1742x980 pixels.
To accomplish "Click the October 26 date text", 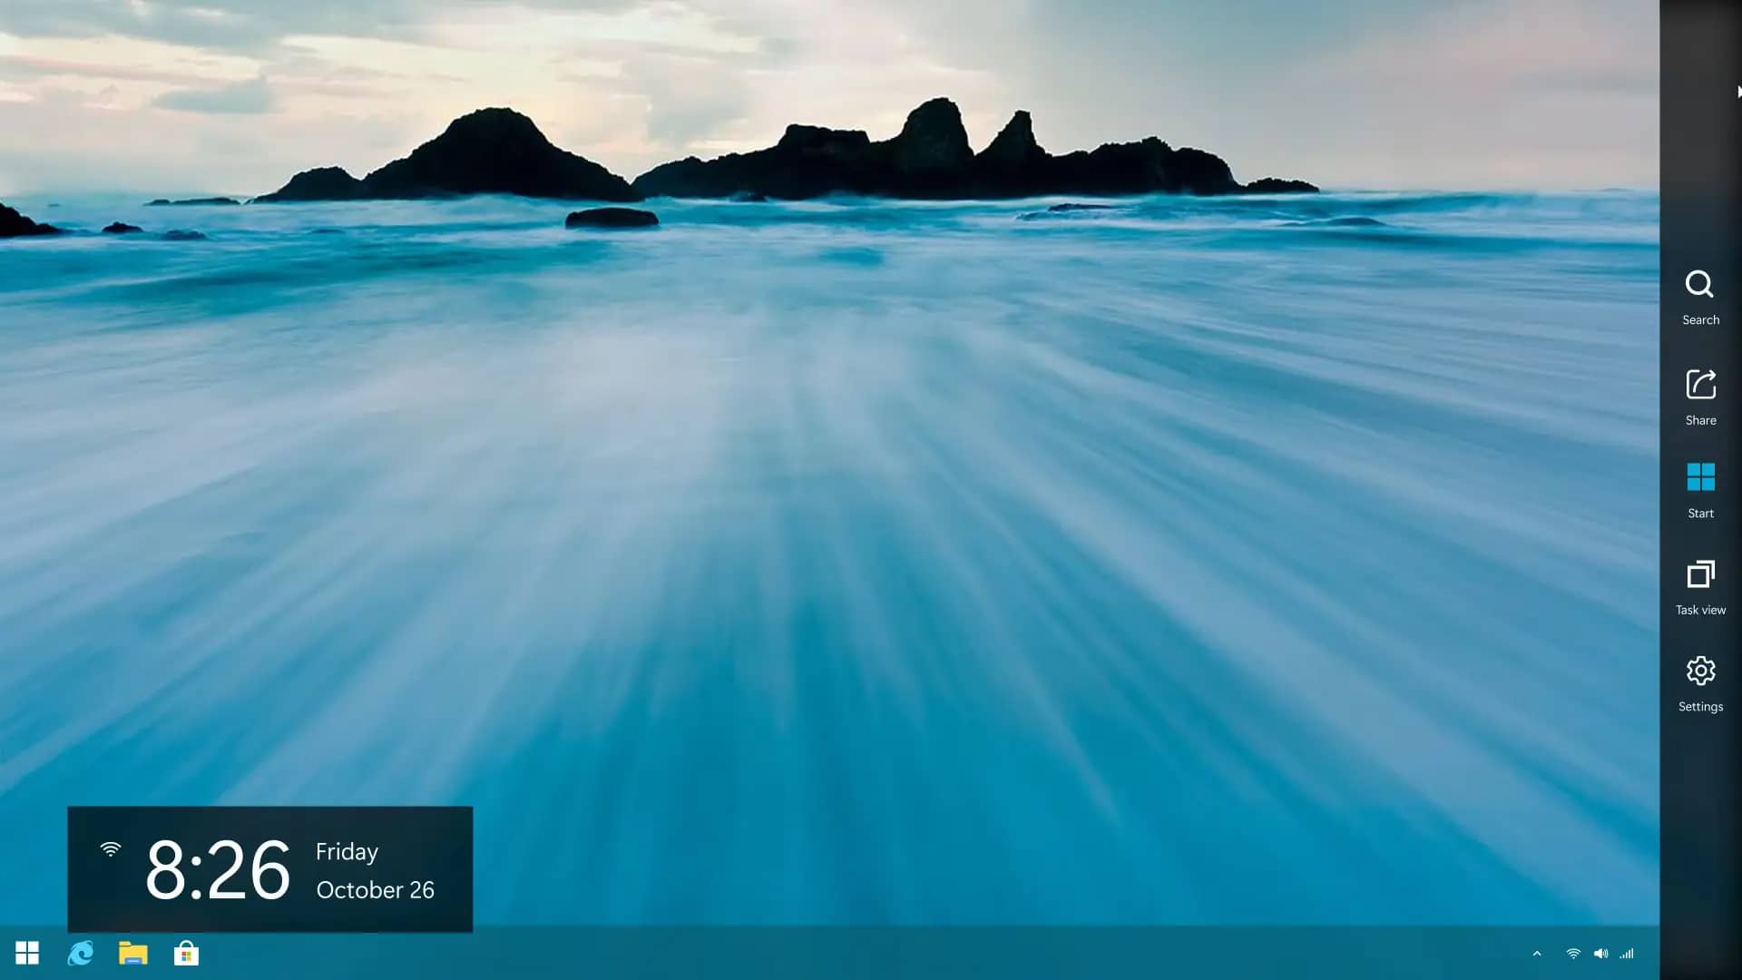I will (375, 890).
